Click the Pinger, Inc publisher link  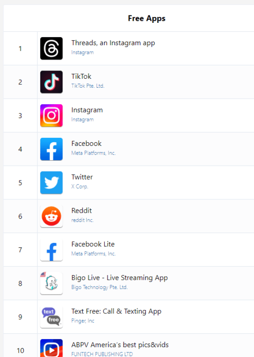click(83, 321)
